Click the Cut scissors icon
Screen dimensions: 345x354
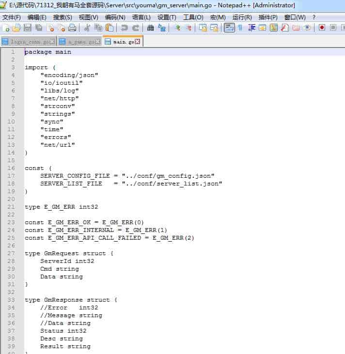click(87, 28)
